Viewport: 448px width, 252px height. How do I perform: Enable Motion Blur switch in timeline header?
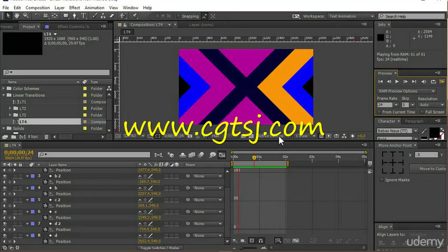(x=201, y=155)
